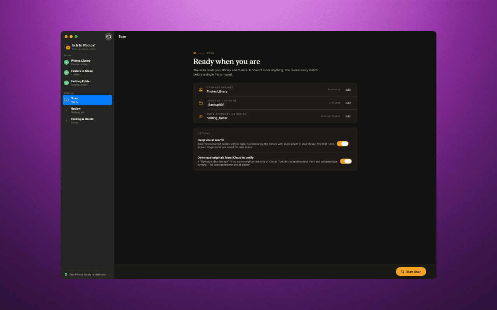Viewport: 497px width, 310px height.
Task: Click the Photos Library icon in Compare Against row
Action: 201,90
